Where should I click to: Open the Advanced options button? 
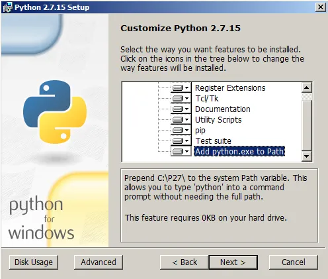(99, 262)
